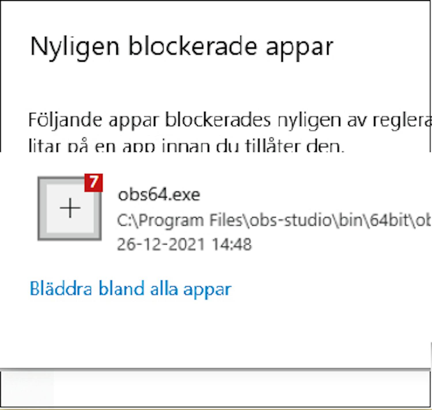Click the words alla appar in the blue link
The width and height of the screenshot is (432, 410).
point(191,289)
